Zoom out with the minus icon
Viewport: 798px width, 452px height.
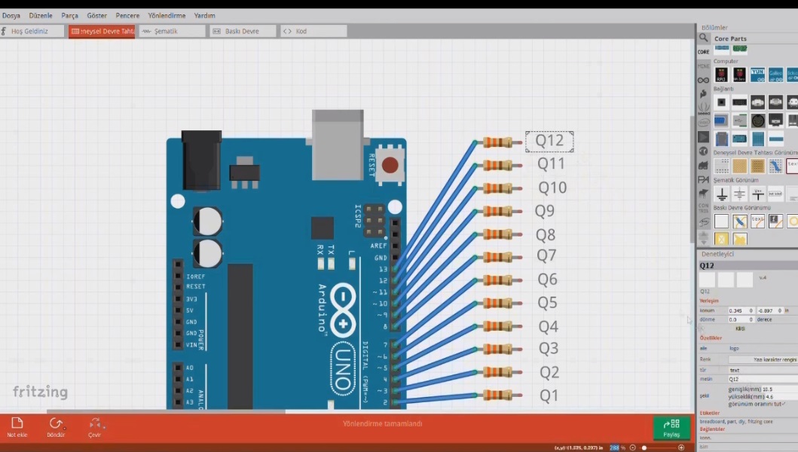(x=633, y=447)
